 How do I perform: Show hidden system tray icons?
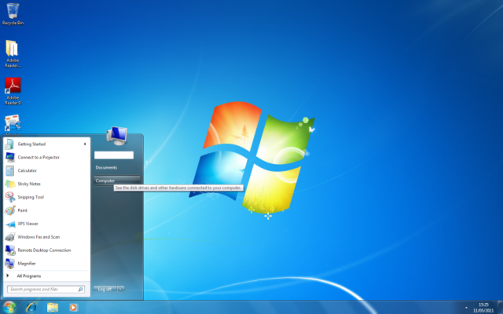click(466, 308)
